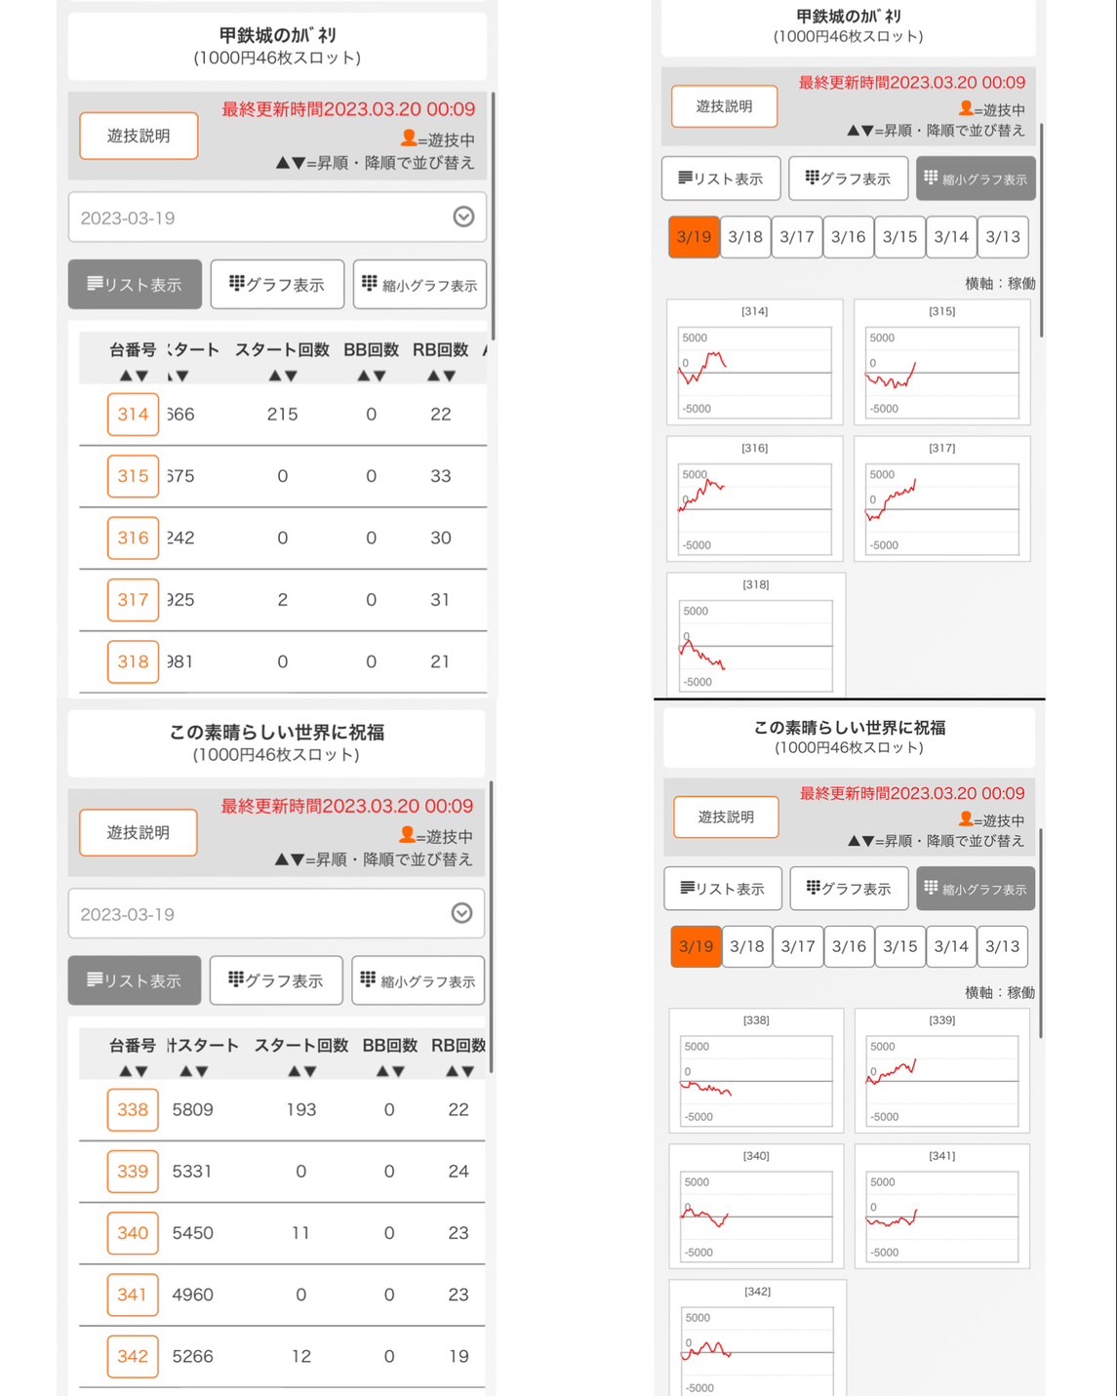Select the 3/13 date in 甲鉄城 mini-graph view

(1003, 237)
